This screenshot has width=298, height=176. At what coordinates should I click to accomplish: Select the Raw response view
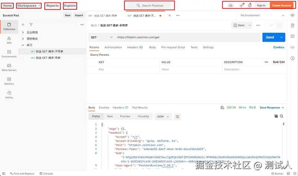[110, 116]
